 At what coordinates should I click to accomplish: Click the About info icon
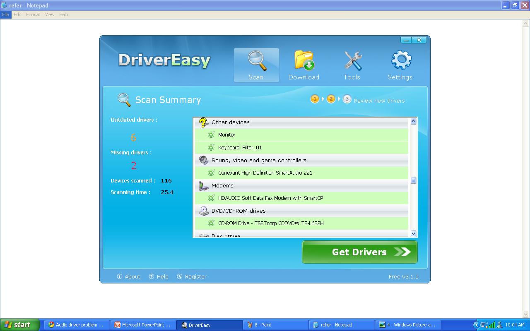pyautogui.click(x=120, y=276)
